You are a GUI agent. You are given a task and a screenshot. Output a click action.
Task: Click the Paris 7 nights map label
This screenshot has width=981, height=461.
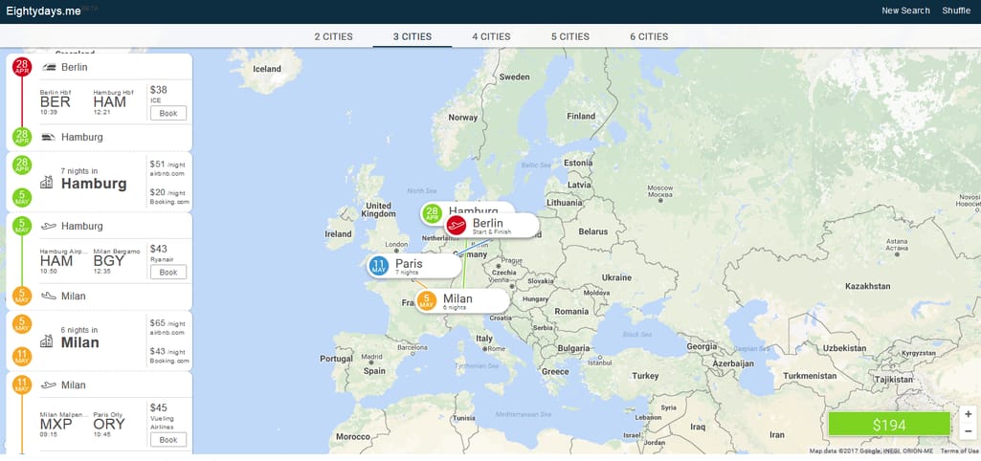(413, 266)
